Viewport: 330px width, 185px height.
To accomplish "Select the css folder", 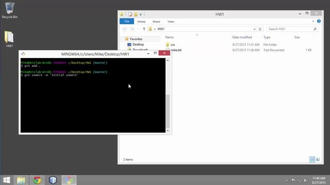I will pyautogui.click(x=173, y=45).
